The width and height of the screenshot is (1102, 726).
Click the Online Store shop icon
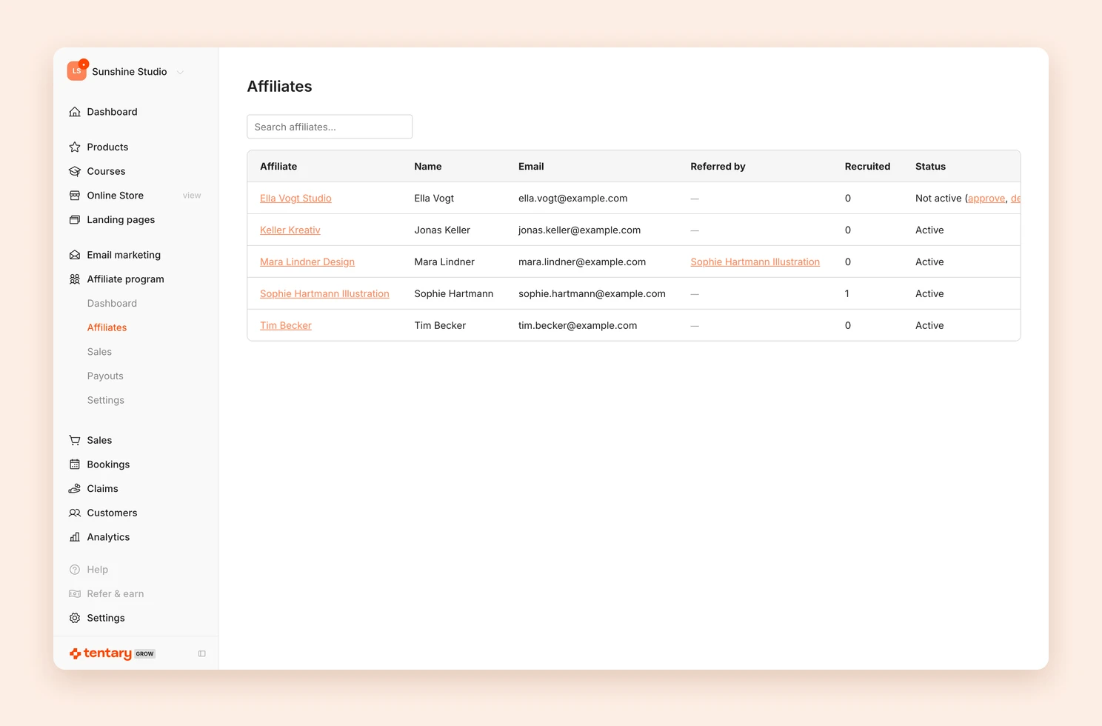75,196
